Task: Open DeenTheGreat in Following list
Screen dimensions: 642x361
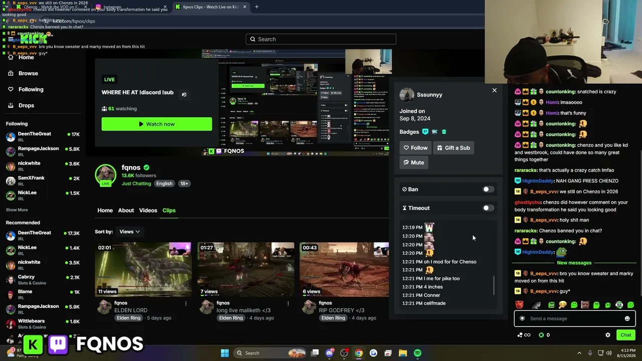Action: (x=43, y=137)
